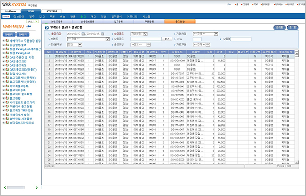Click the table scrollbar up arrow
306x196 pixels.
pyautogui.click(x=297, y=53)
